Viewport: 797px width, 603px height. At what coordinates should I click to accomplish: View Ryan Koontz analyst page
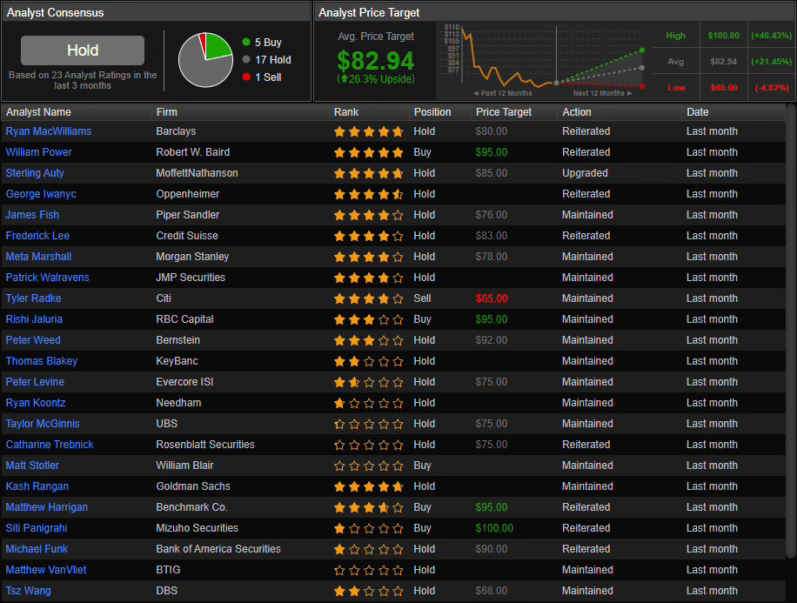pyautogui.click(x=36, y=402)
